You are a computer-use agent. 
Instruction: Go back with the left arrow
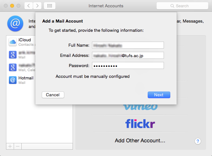(29, 6)
